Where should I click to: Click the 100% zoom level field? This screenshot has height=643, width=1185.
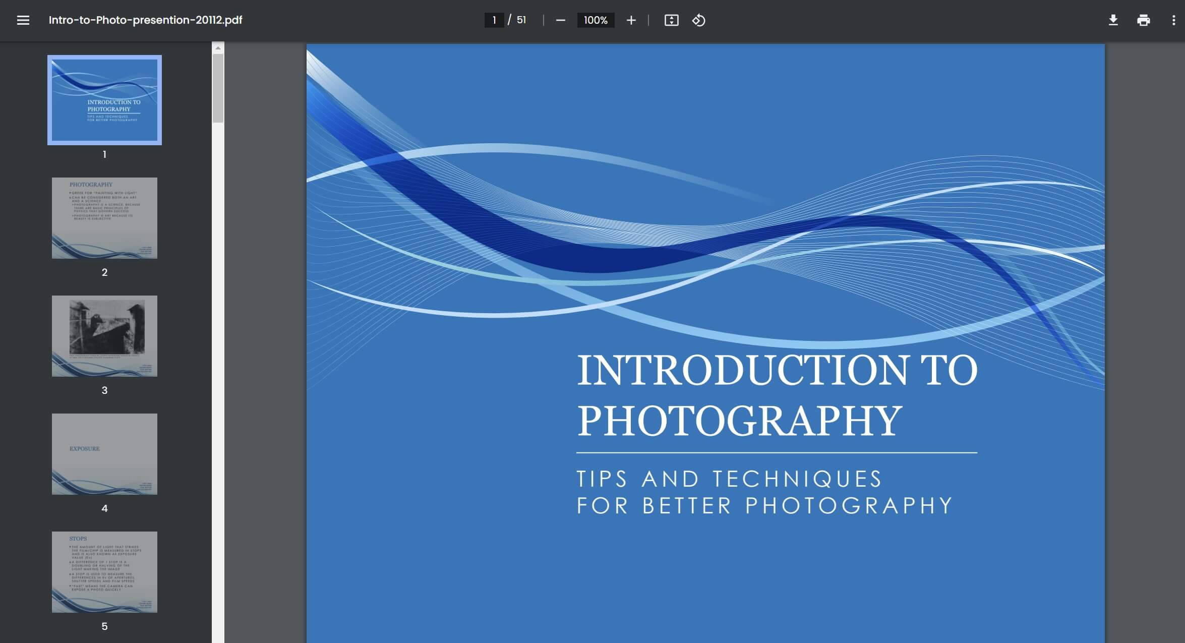(596, 20)
